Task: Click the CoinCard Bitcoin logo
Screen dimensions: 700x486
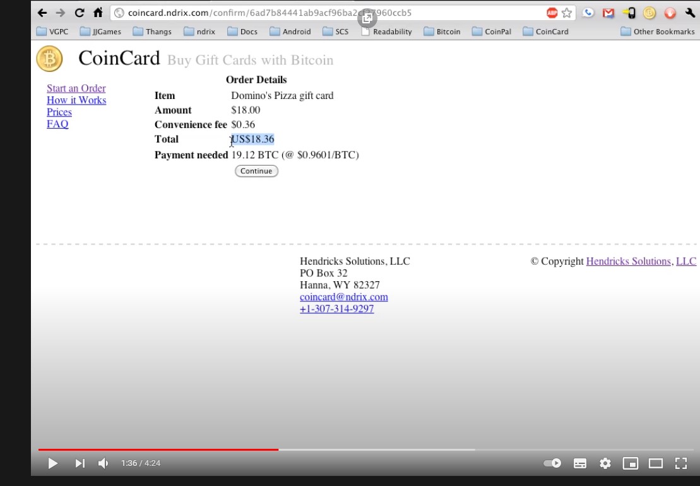Action: point(49,59)
